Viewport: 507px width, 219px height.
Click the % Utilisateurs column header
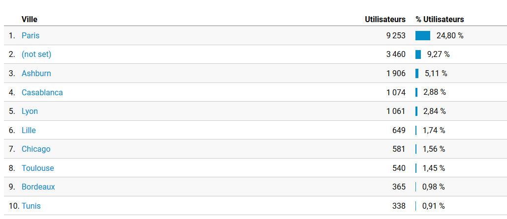440,19
